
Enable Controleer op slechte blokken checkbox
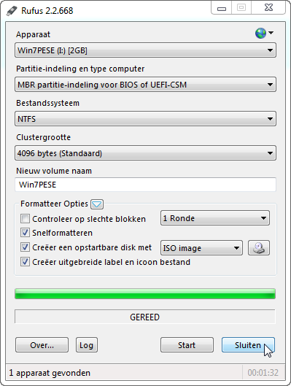tap(25, 219)
